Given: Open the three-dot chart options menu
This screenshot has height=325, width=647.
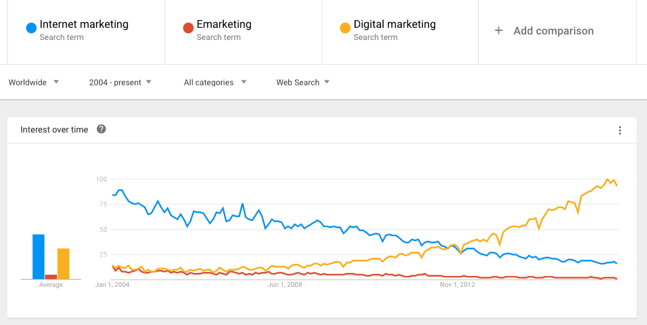Looking at the screenshot, I should 620,130.
